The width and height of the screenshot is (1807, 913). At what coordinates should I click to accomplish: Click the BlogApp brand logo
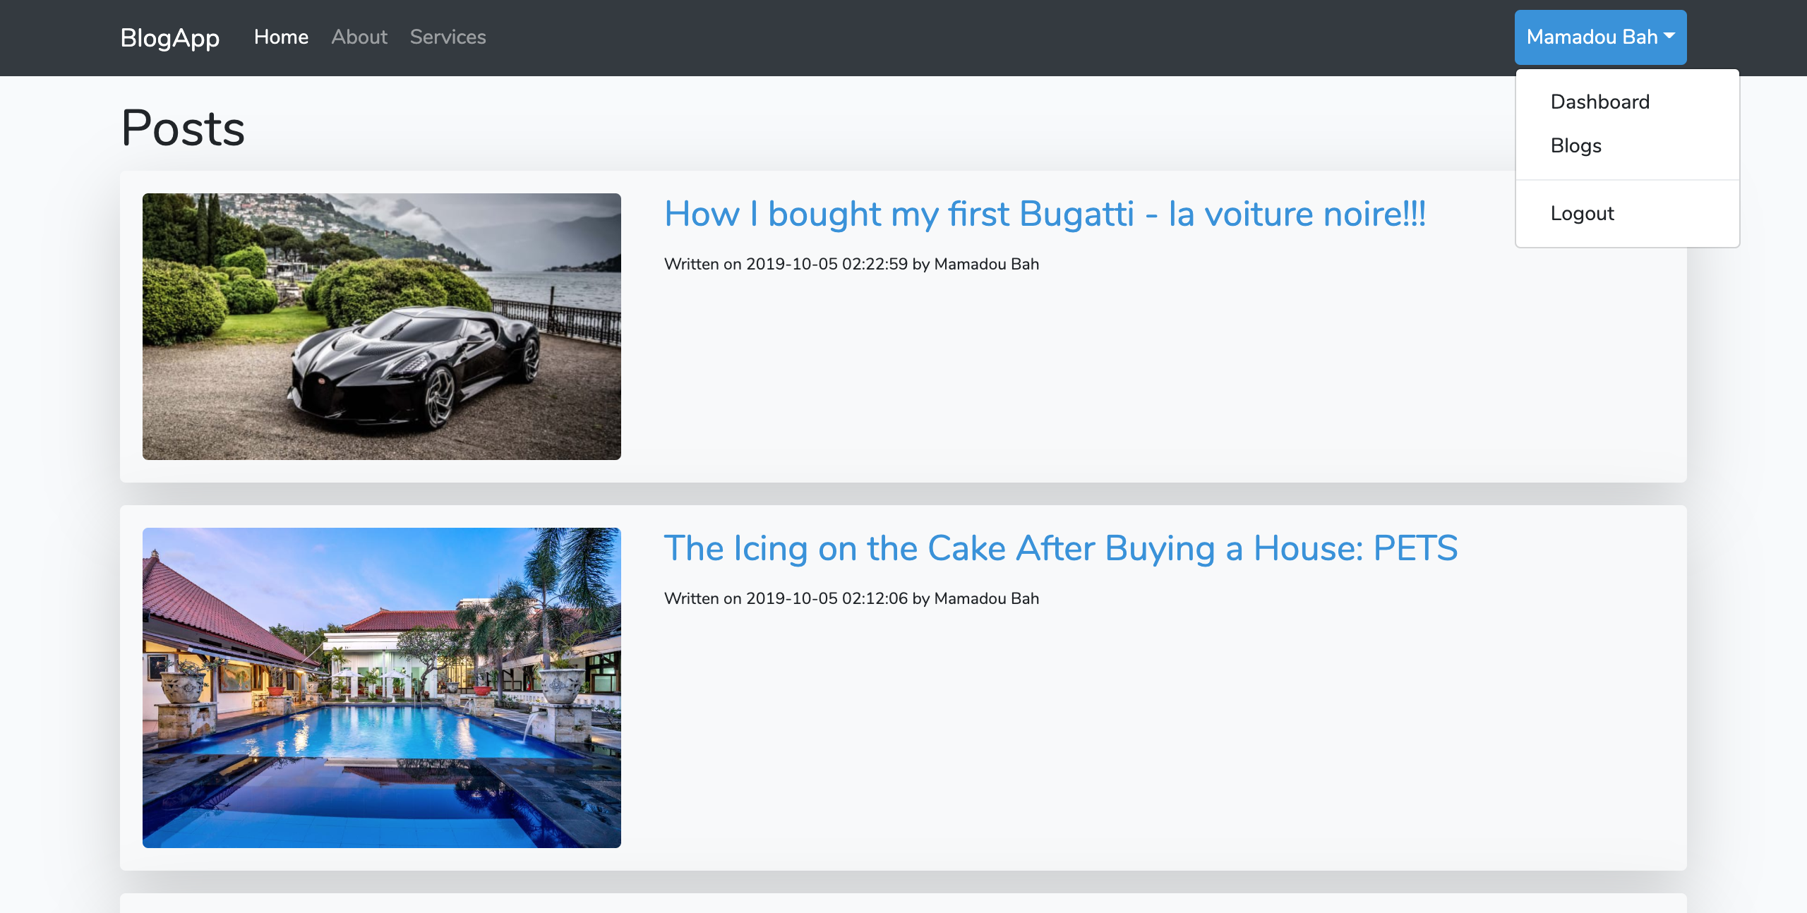169,37
